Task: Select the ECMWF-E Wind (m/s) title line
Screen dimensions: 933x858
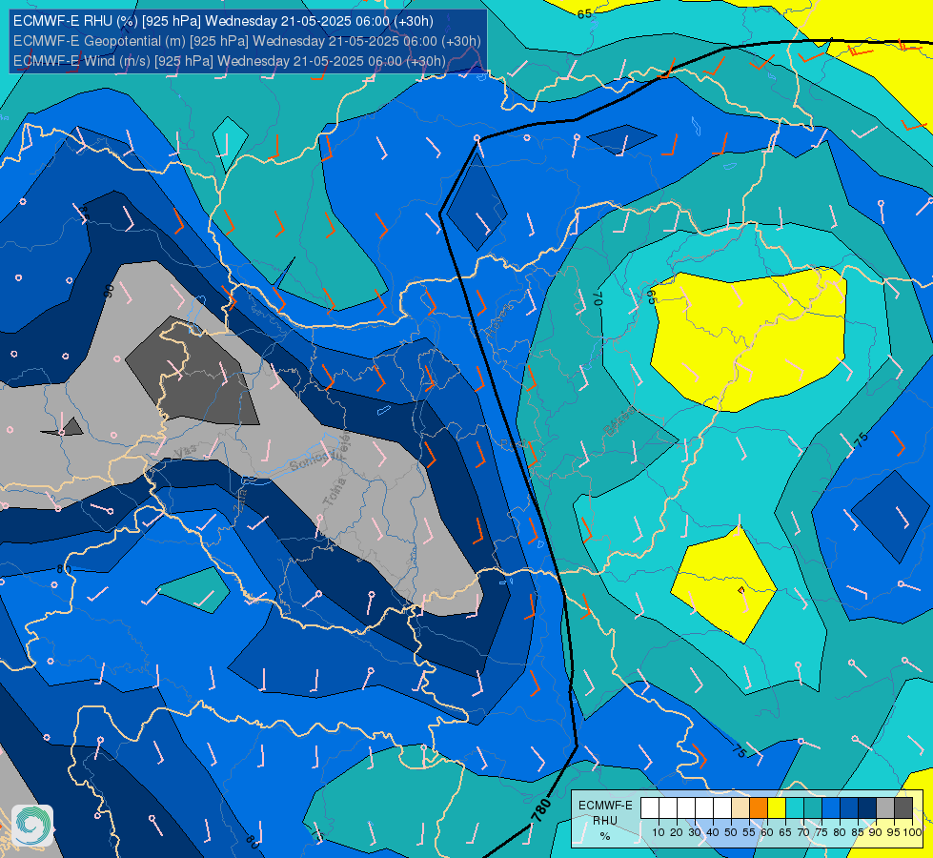Action: (229, 61)
